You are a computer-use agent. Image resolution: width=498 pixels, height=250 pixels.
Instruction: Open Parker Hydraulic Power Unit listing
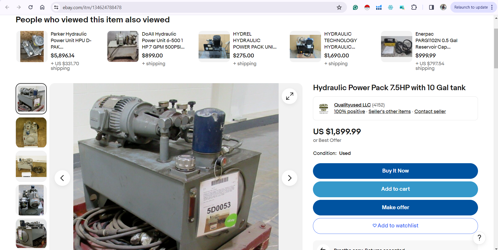[71, 41]
